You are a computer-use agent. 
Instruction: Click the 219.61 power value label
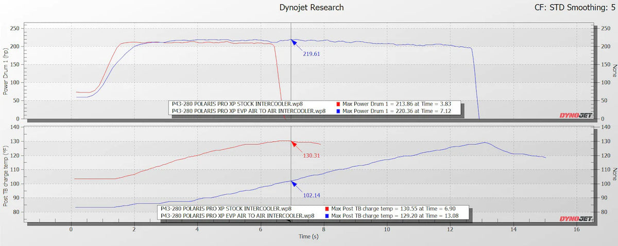pos(311,53)
